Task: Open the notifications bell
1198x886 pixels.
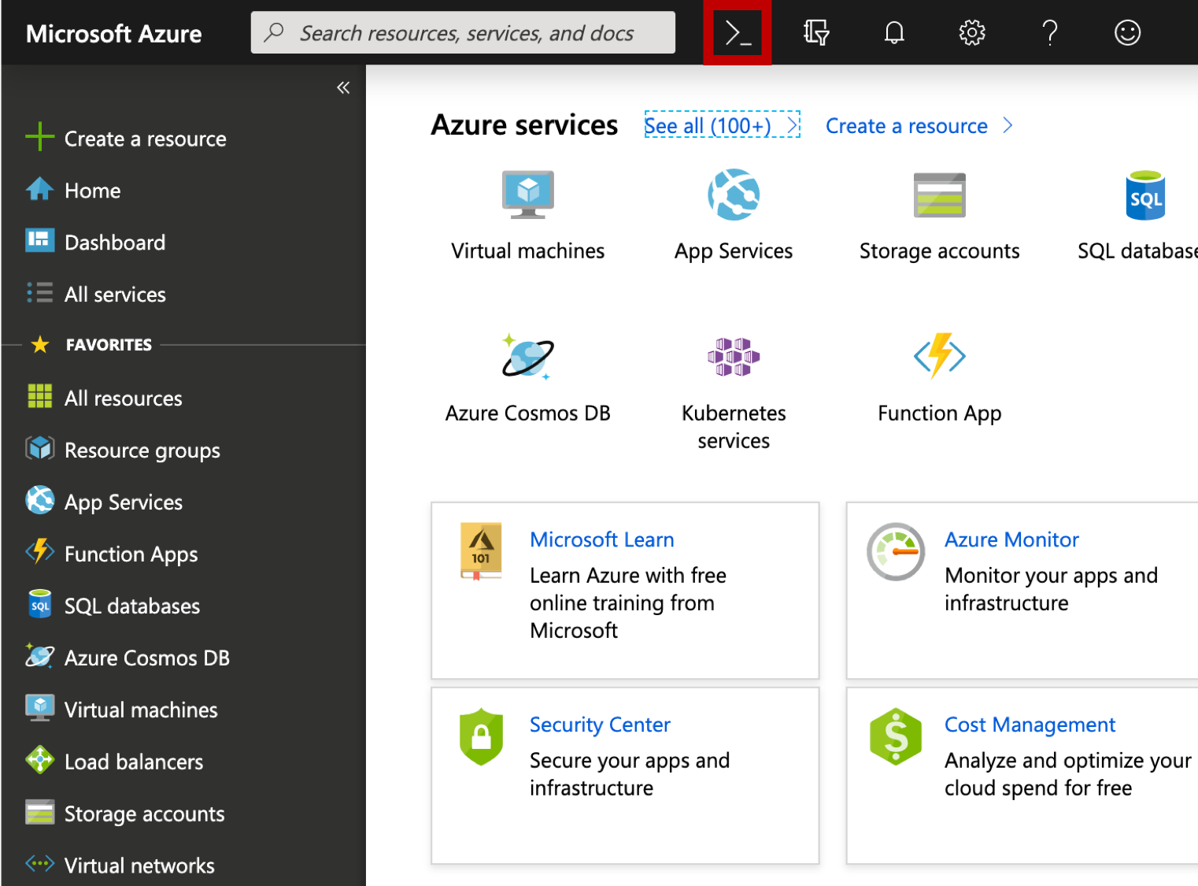Action: point(894,33)
